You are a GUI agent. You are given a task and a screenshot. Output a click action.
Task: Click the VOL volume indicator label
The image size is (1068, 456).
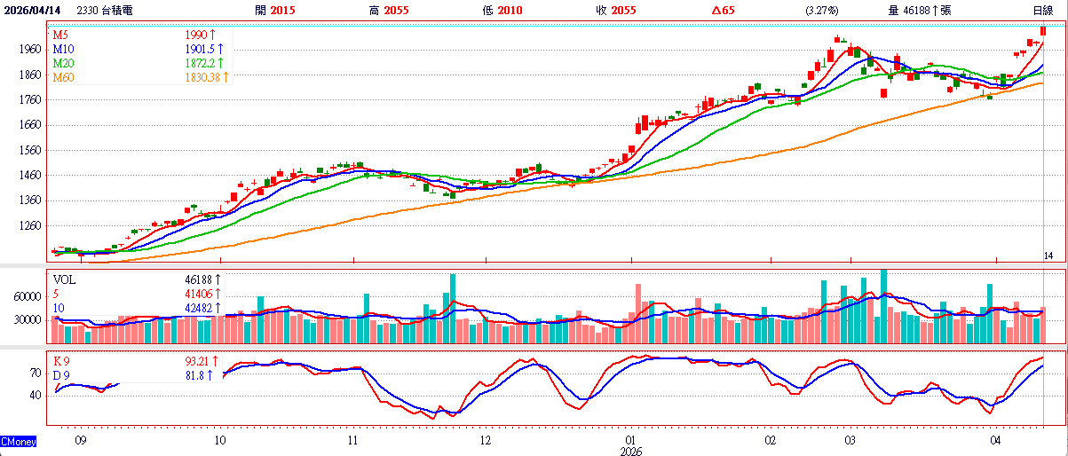click(65, 279)
